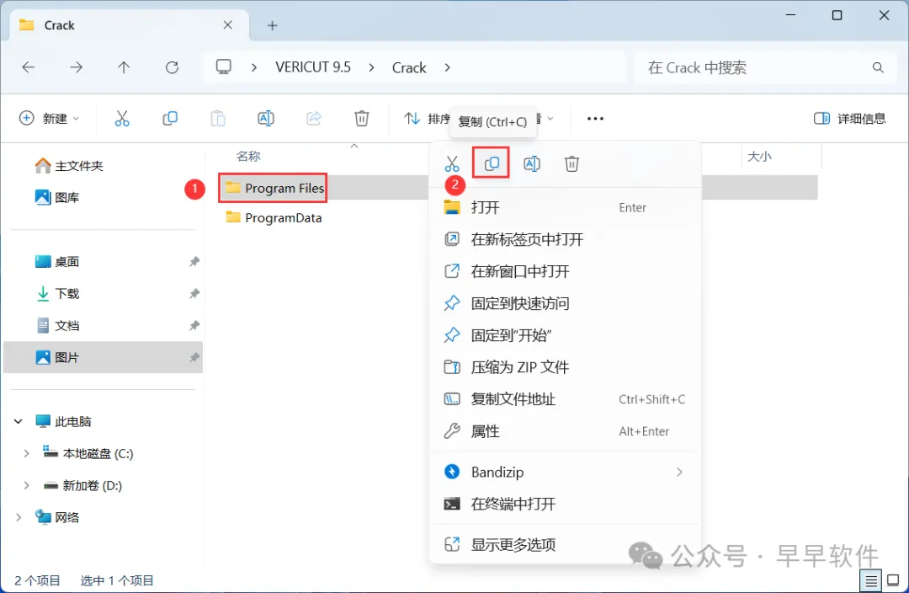
Task: Click the Share icon in the toolbar
Action: pyautogui.click(x=314, y=119)
